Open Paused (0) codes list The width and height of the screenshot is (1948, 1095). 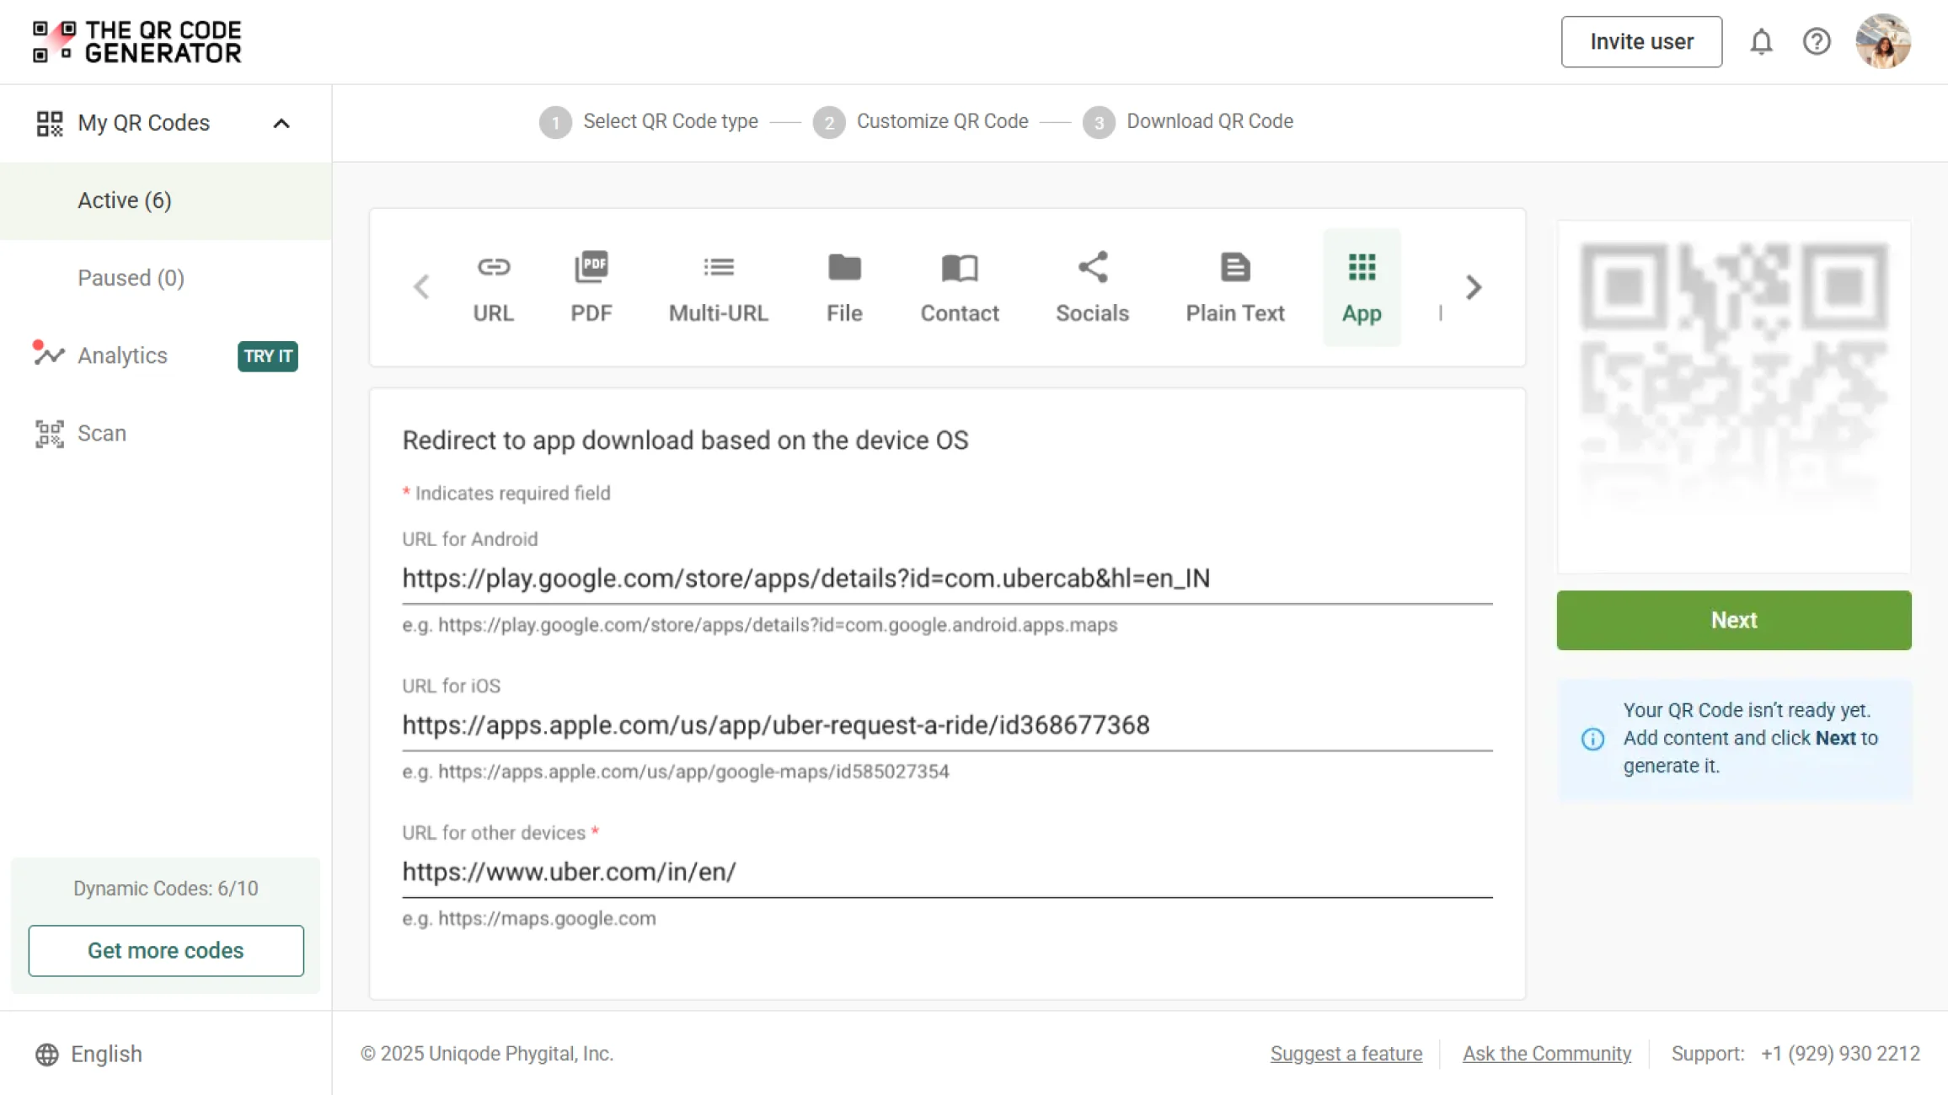coord(131,278)
